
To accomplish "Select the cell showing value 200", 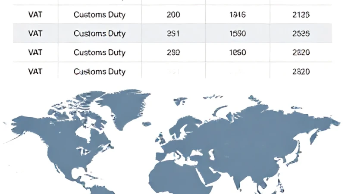I will 173,15.
